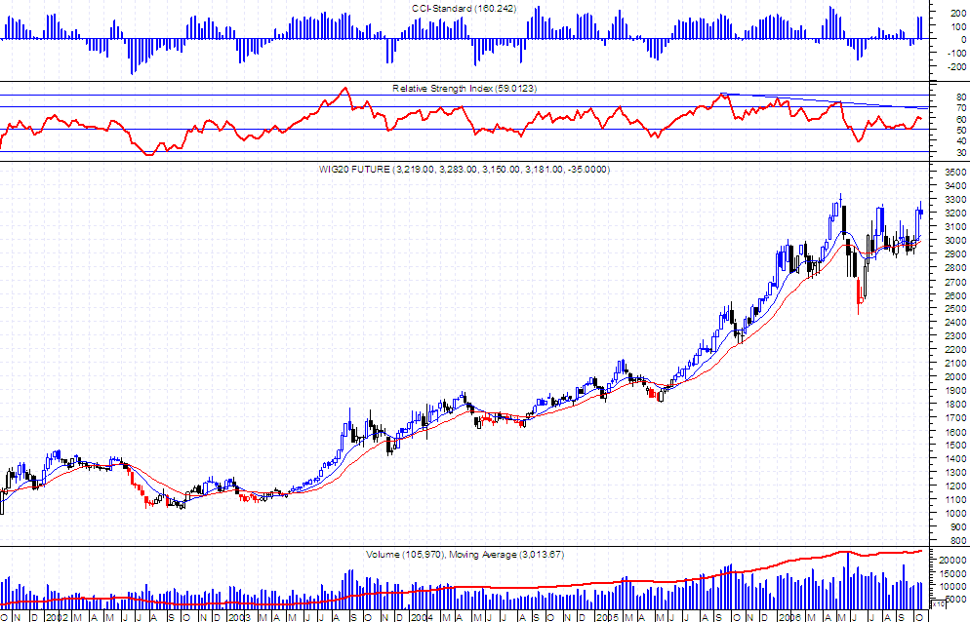Click the 1400 price axis label
Screen dimensions: 970x622
point(957,459)
